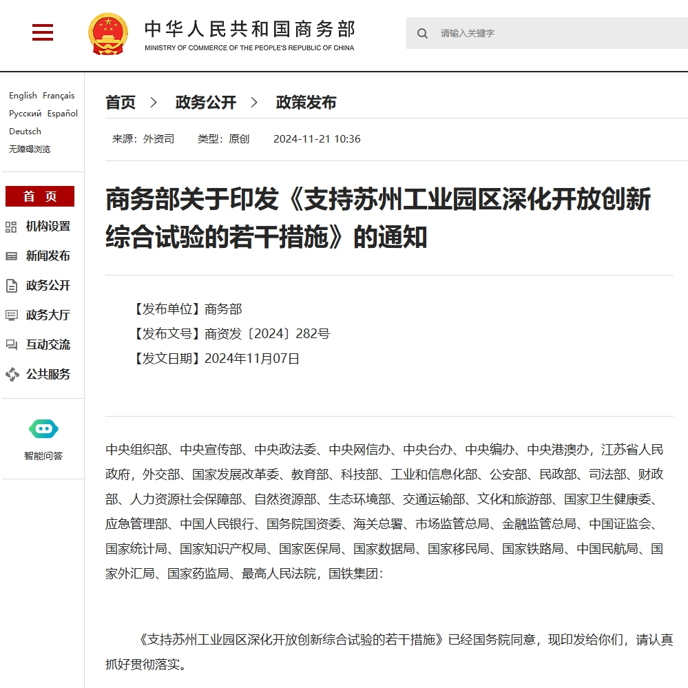Open the 智能问答 chatbot icon
Viewport: 688px width, 688px height.
tap(43, 428)
